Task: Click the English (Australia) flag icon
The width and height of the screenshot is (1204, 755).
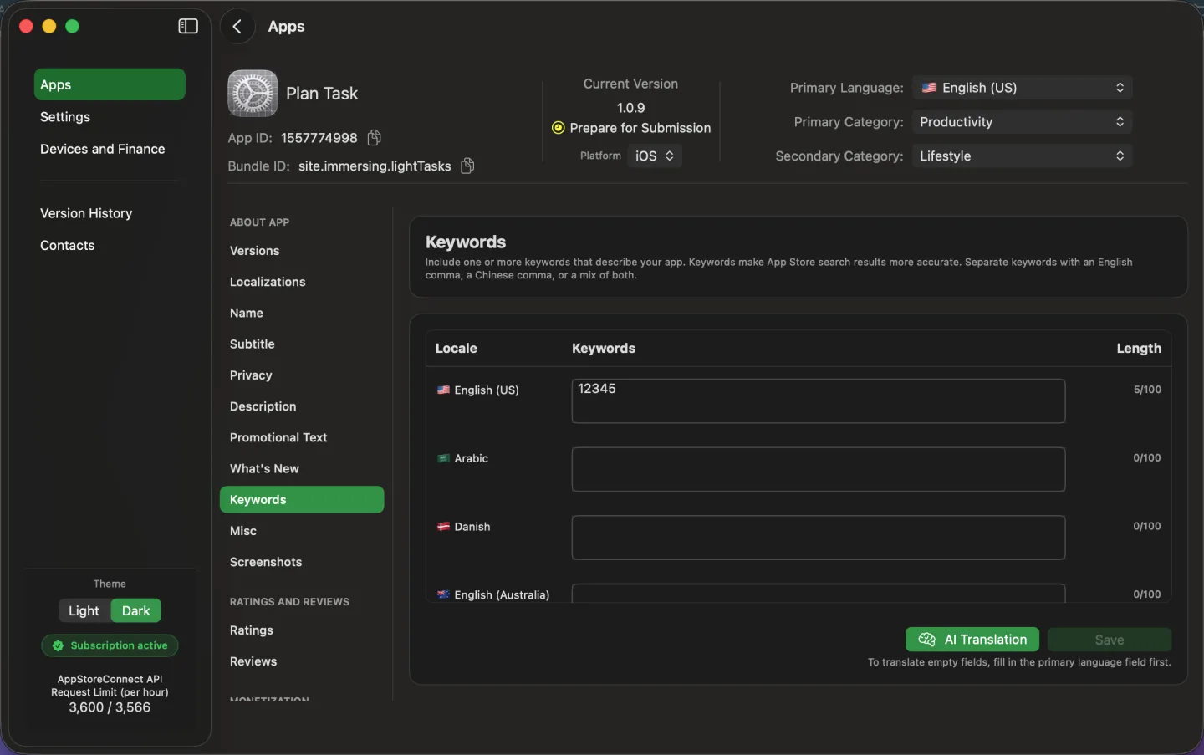Action: pos(443,594)
